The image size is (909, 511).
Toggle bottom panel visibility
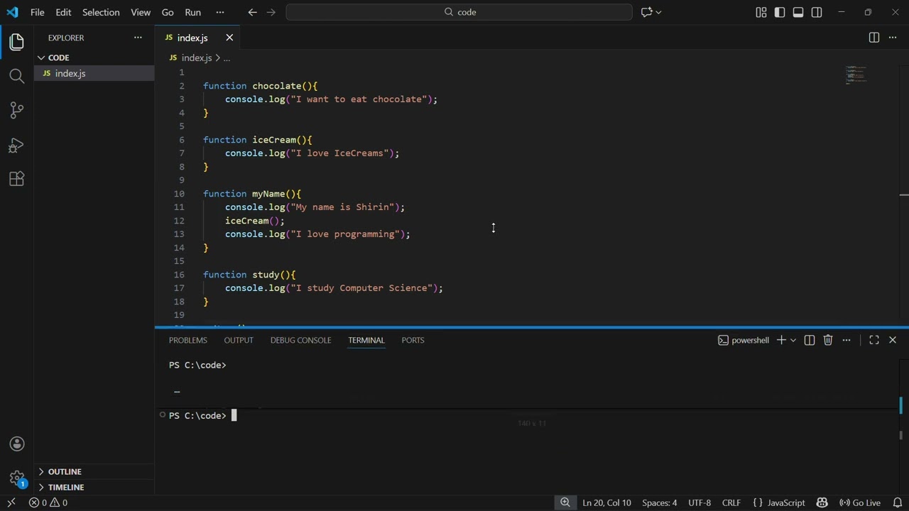tap(798, 12)
